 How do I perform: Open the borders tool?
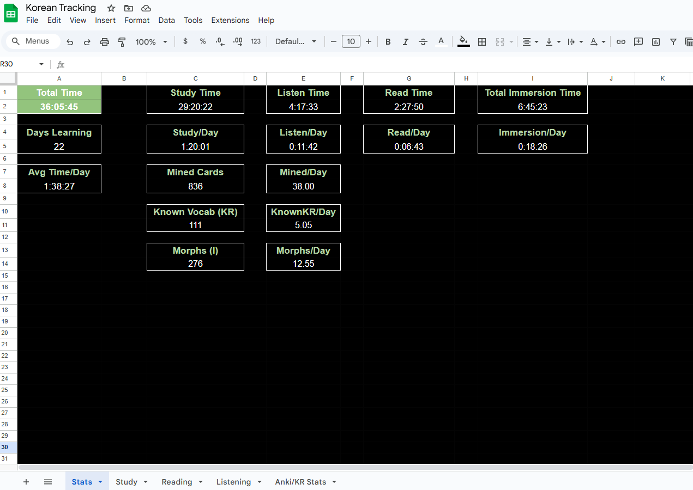pos(482,42)
